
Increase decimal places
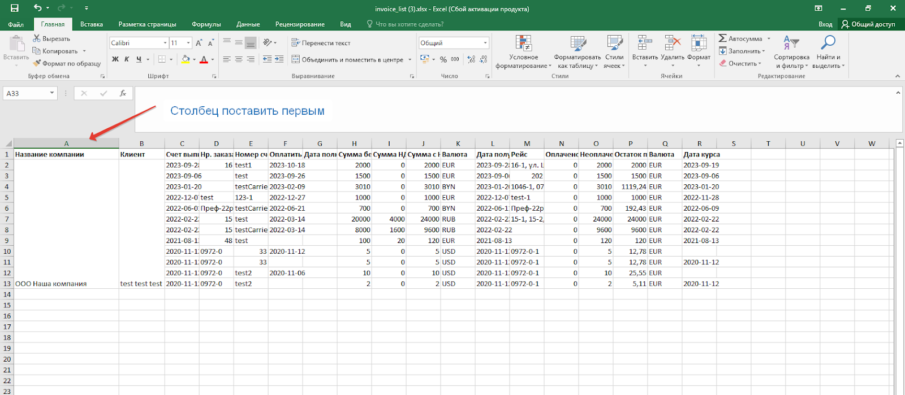coord(472,59)
